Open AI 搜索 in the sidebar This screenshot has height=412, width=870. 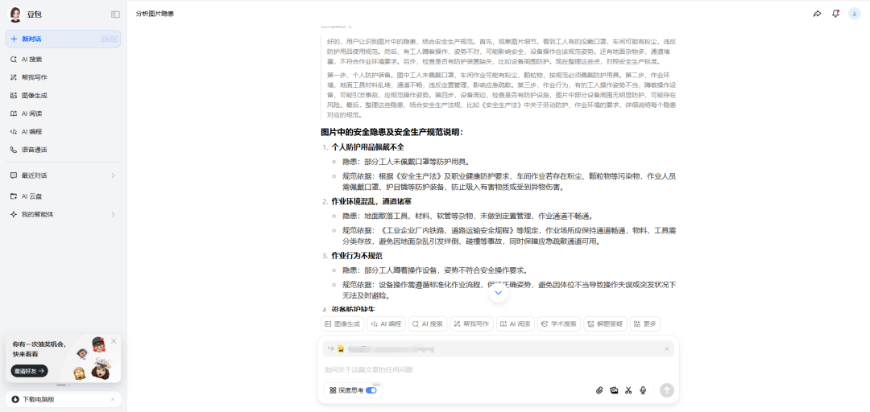(x=32, y=60)
